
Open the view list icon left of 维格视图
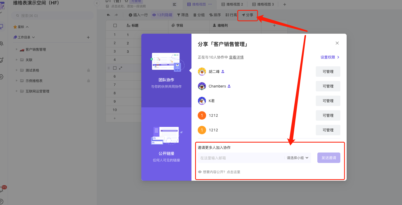tap(174, 4)
